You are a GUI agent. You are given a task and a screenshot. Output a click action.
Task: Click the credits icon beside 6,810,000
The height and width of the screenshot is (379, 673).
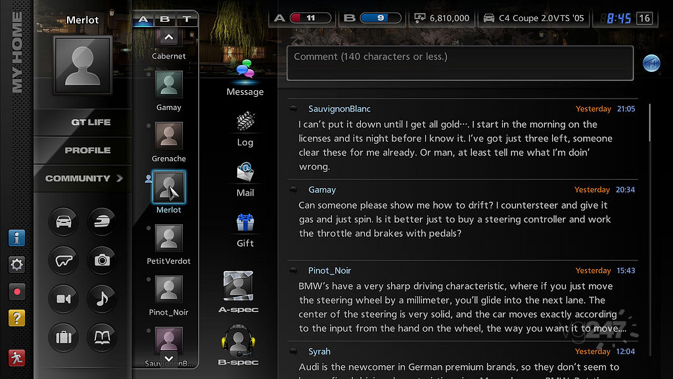point(419,18)
